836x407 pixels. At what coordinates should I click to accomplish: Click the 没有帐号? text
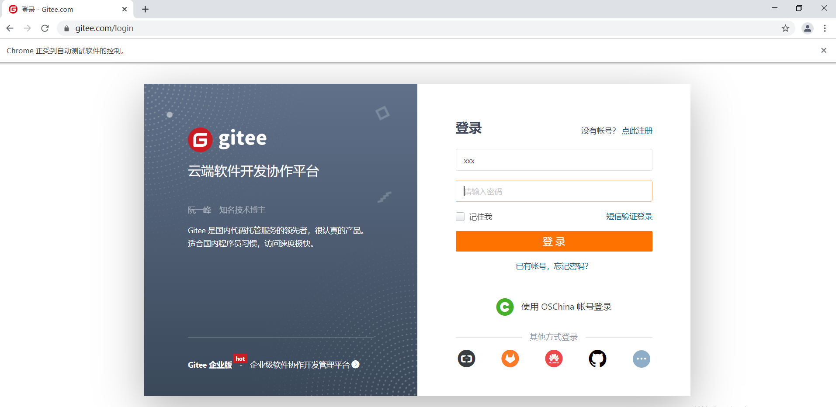click(598, 131)
